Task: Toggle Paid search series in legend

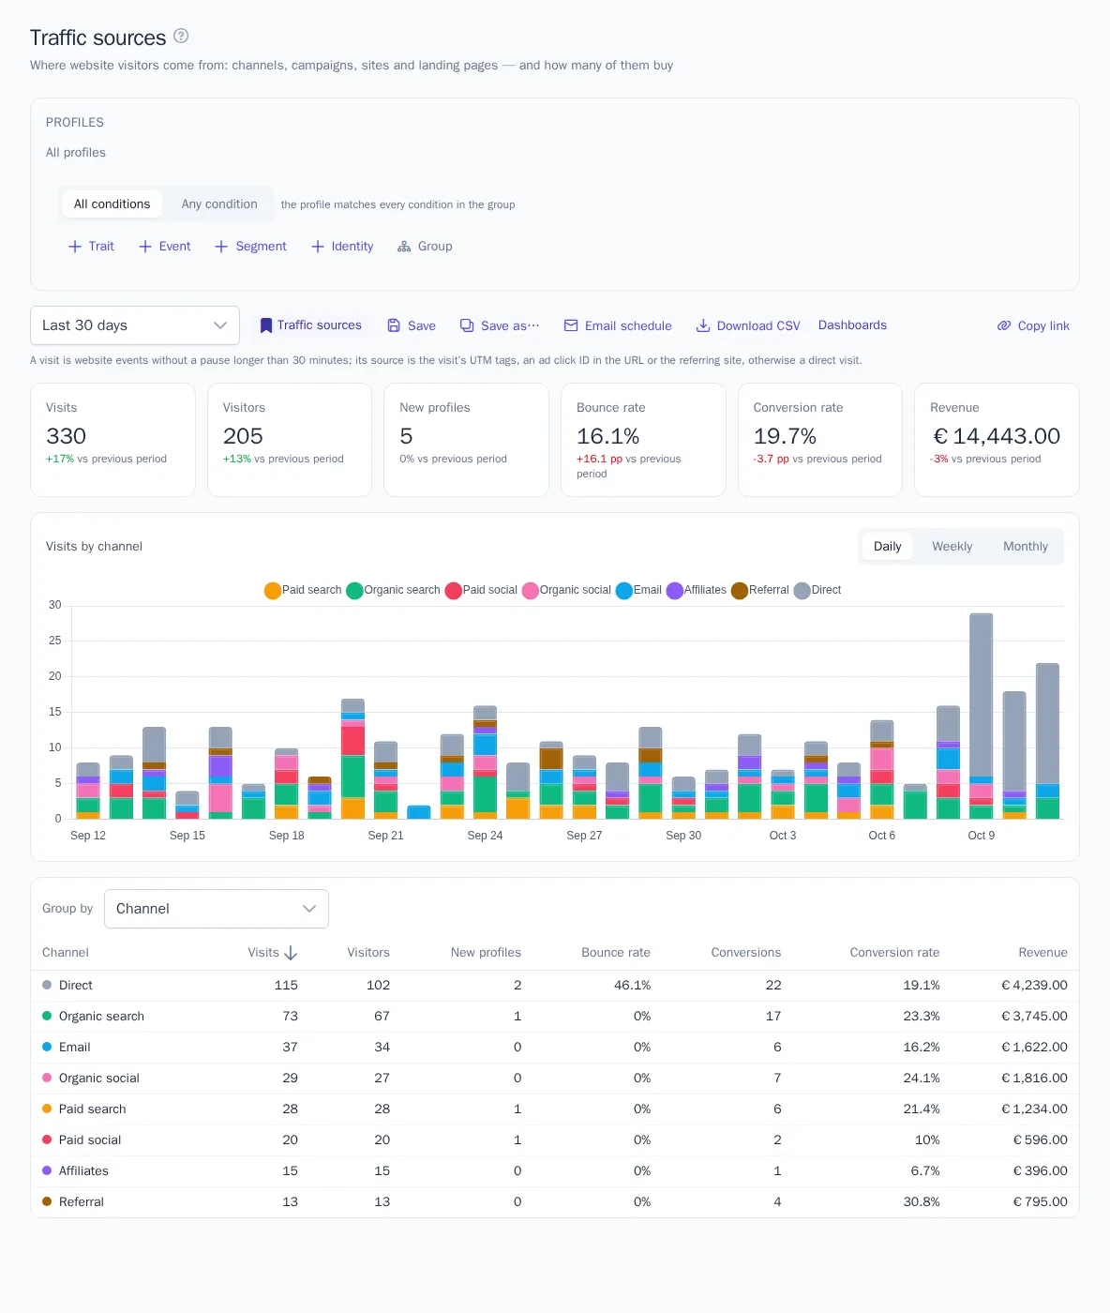Action: tap(303, 590)
